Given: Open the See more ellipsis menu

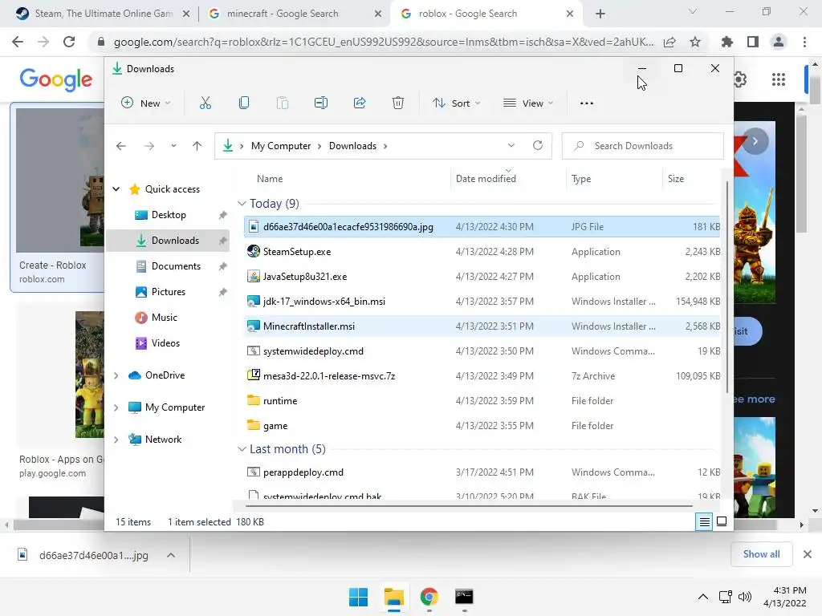Looking at the screenshot, I should (x=587, y=103).
